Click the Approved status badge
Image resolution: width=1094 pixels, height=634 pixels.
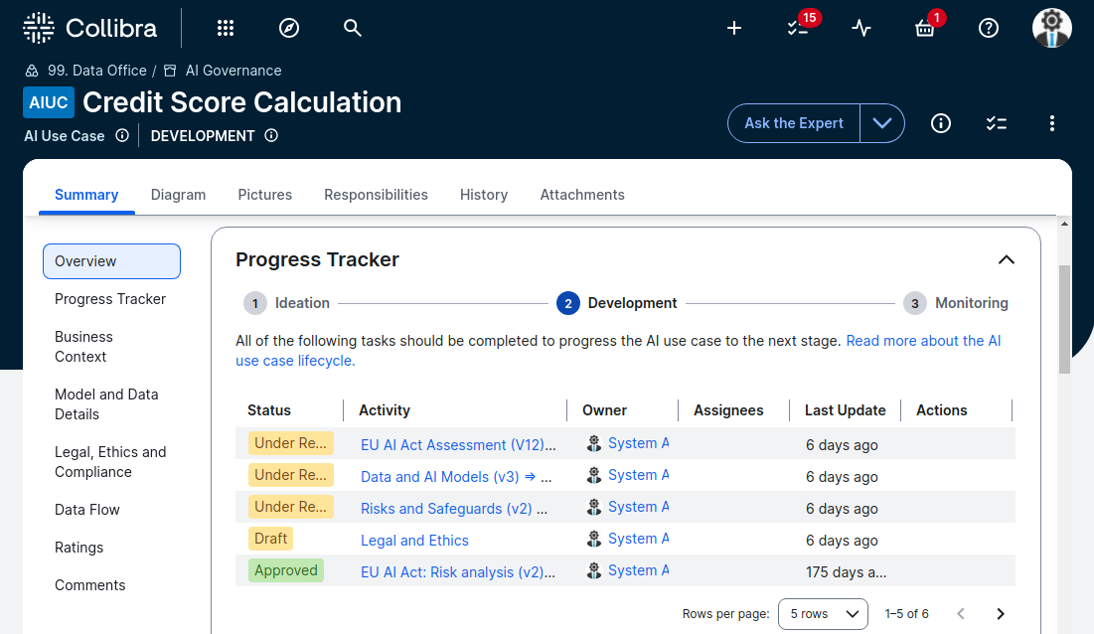click(x=286, y=570)
